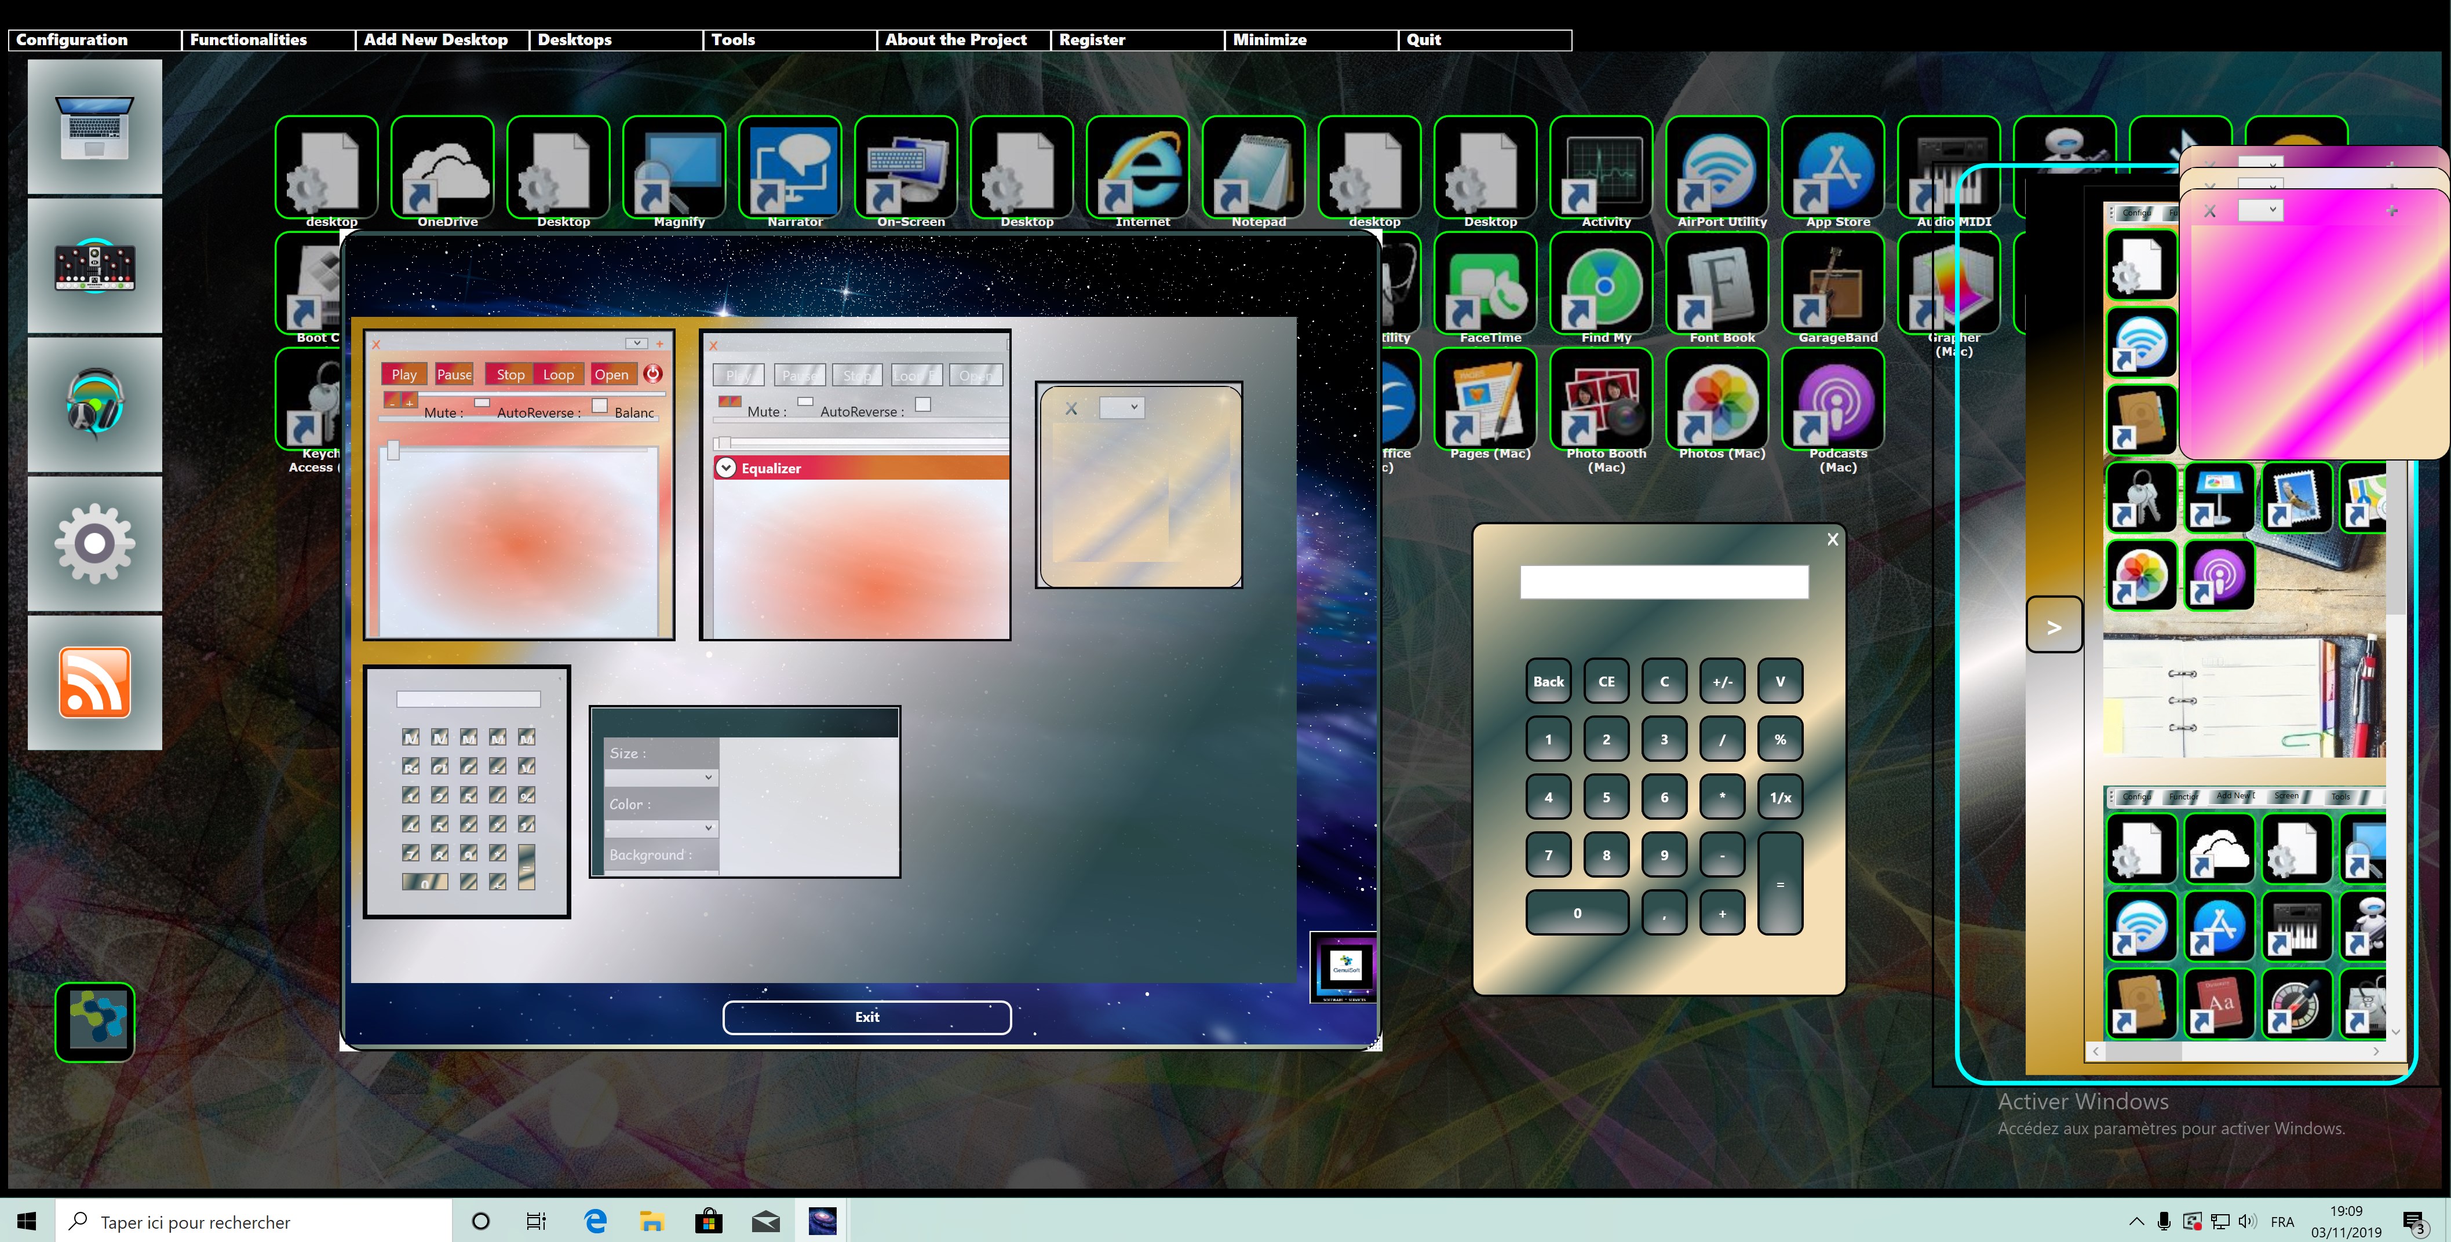Viewport: 2451px width, 1242px height.
Task: Open the Functionalities menu
Action: 249,40
